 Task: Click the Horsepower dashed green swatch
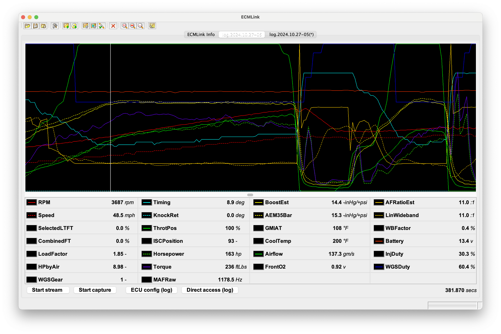[x=147, y=254]
